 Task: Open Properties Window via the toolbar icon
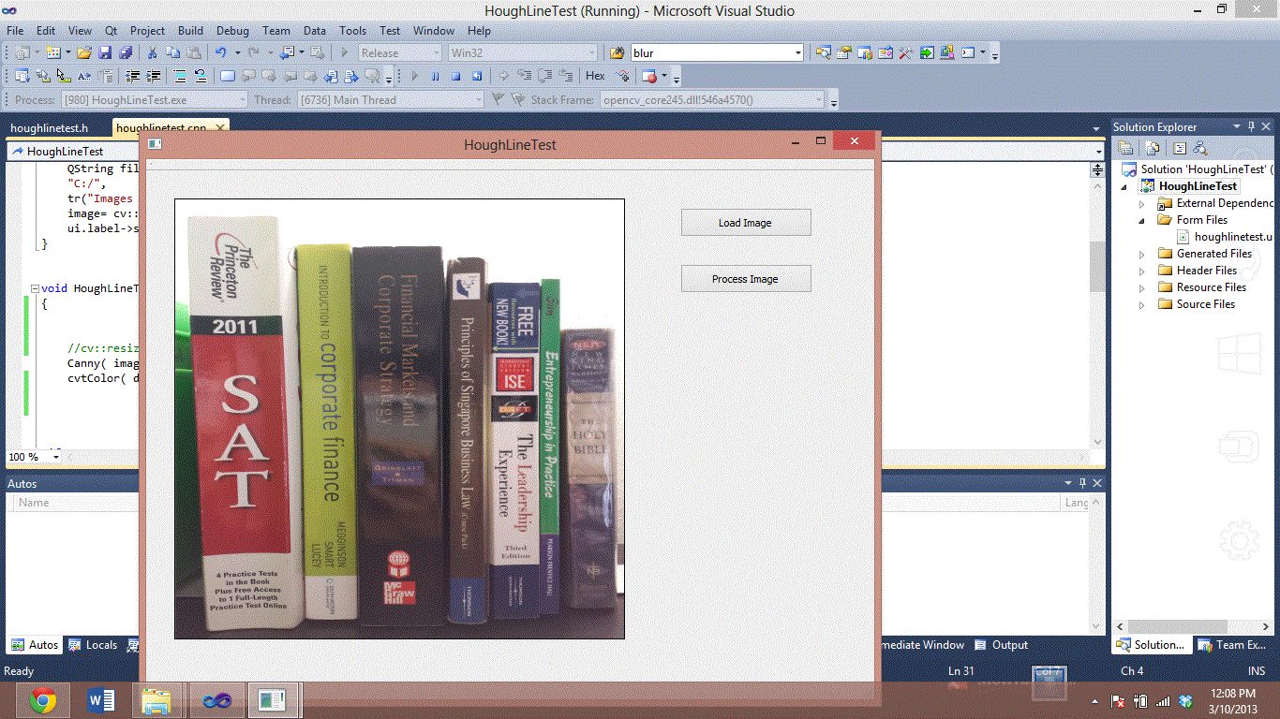pyautogui.click(x=843, y=53)
